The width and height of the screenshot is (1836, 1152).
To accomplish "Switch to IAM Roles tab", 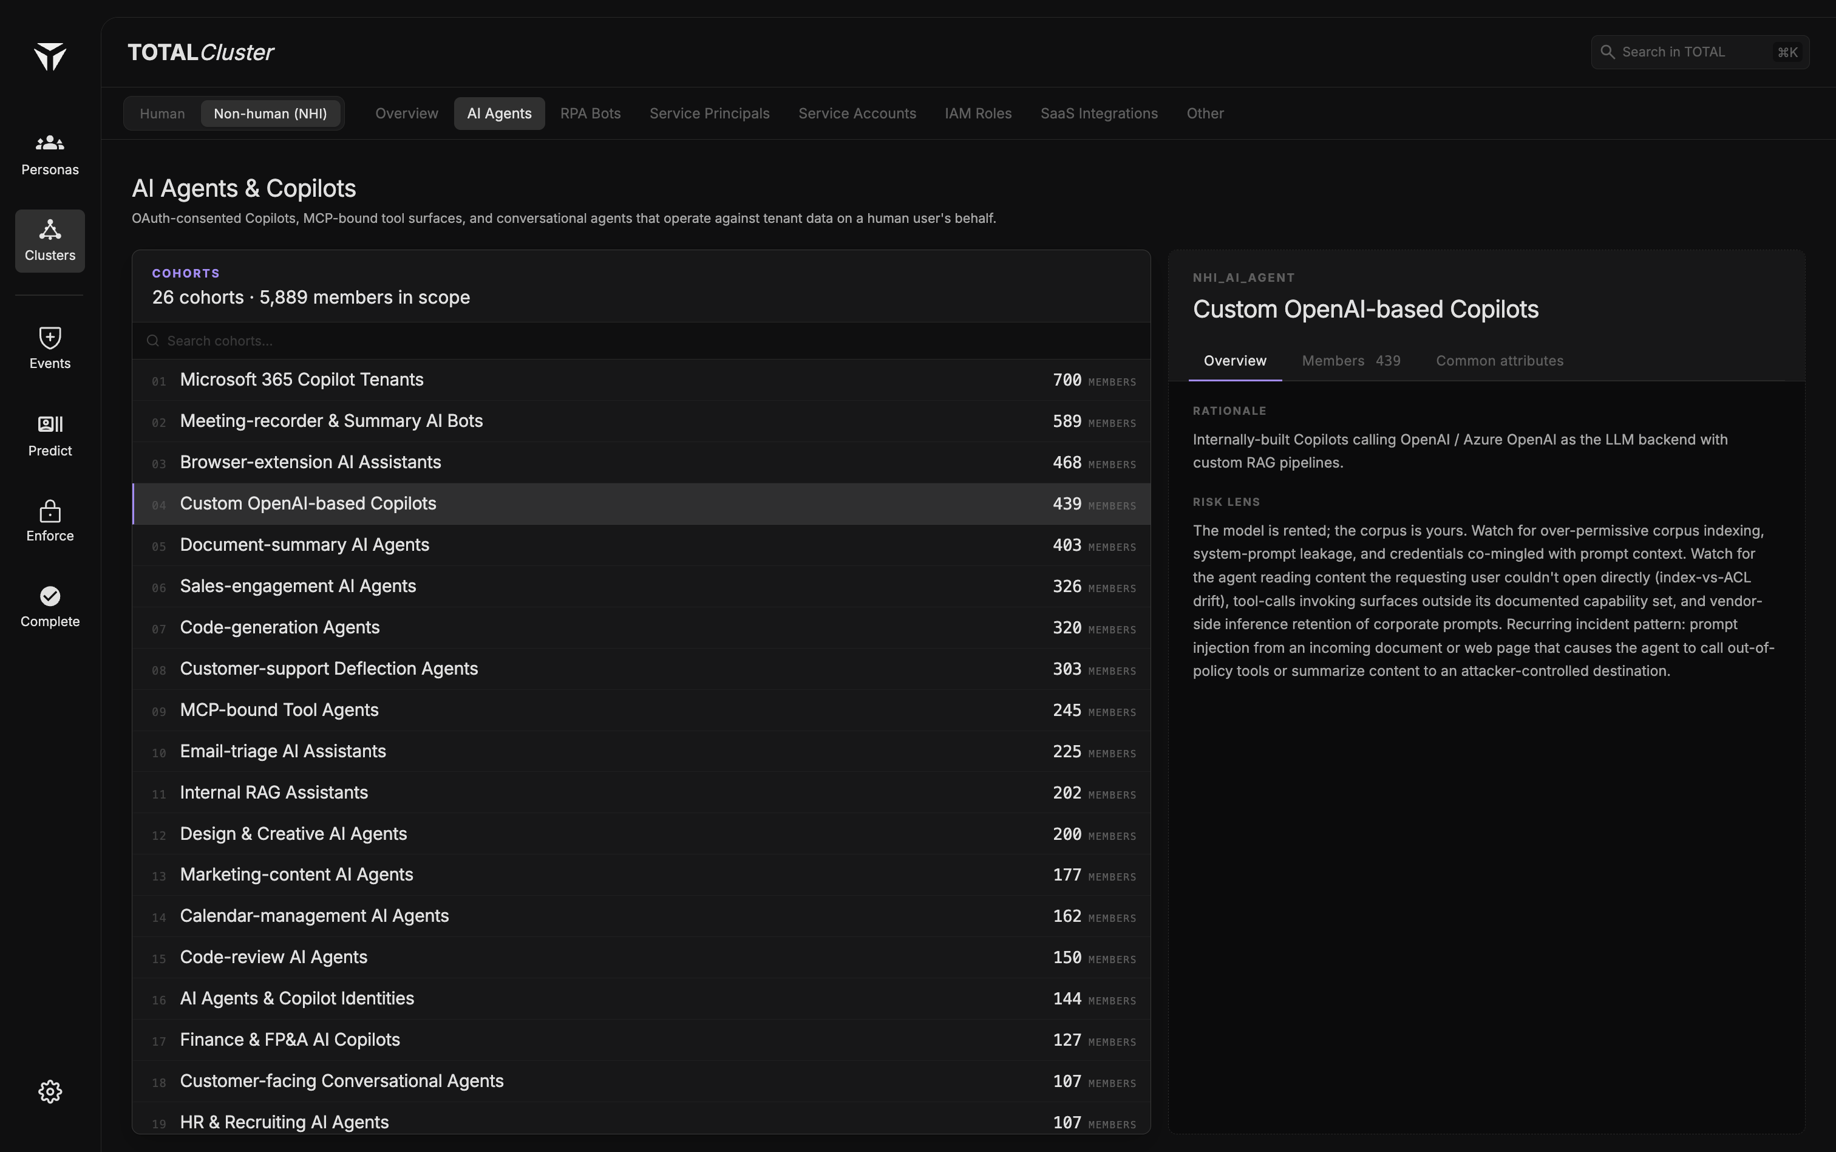I will (x=977, y=114).
